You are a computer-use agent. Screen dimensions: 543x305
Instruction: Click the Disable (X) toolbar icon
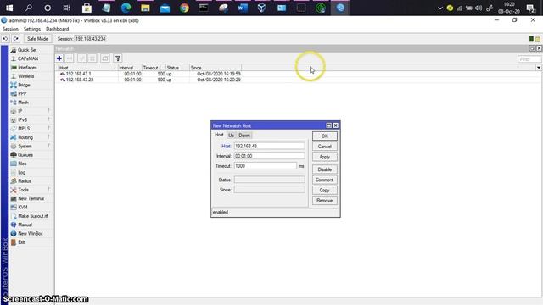pyautogui.click(x=92, y=58)
